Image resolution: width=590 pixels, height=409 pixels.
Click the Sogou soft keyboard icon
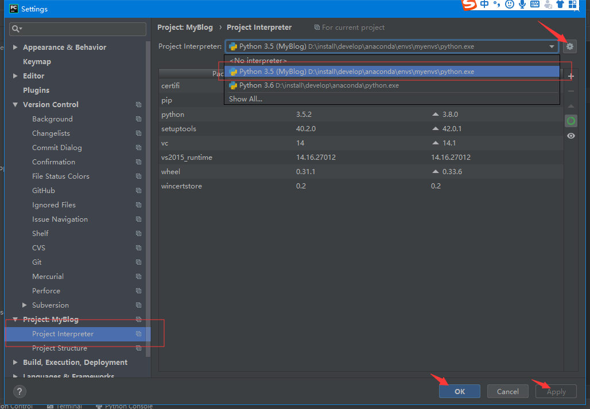point(535,5)
